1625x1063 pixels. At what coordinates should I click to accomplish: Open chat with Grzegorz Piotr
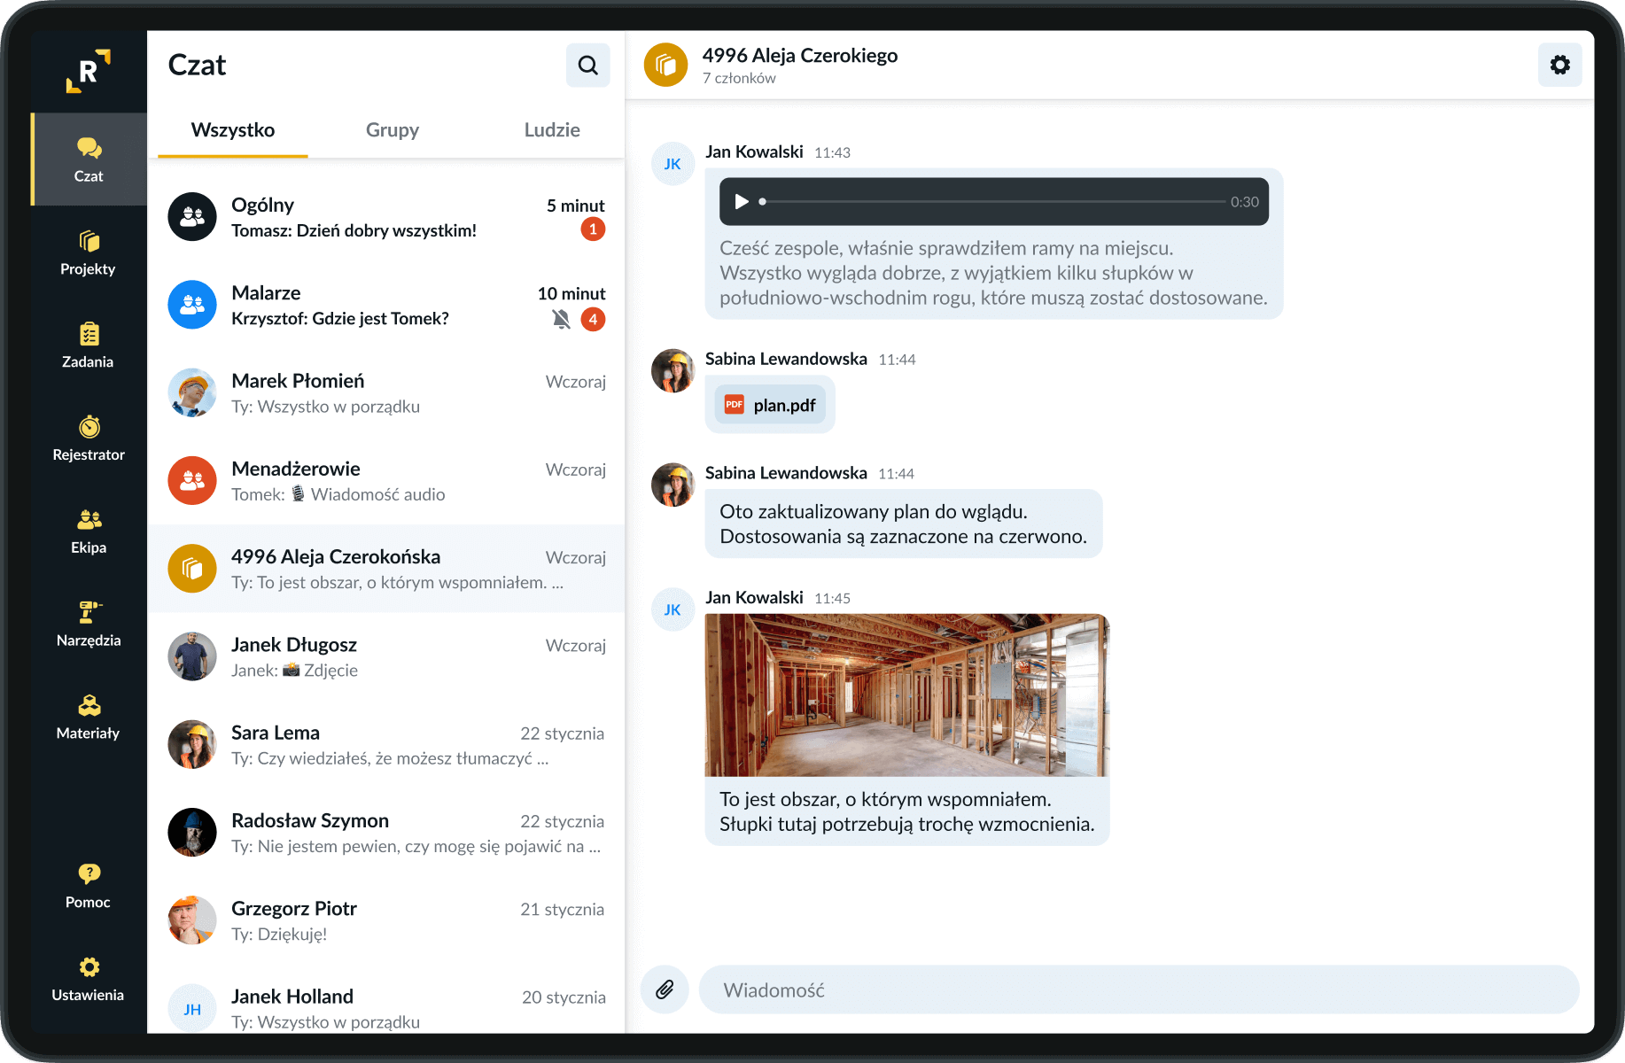[386, 919]
